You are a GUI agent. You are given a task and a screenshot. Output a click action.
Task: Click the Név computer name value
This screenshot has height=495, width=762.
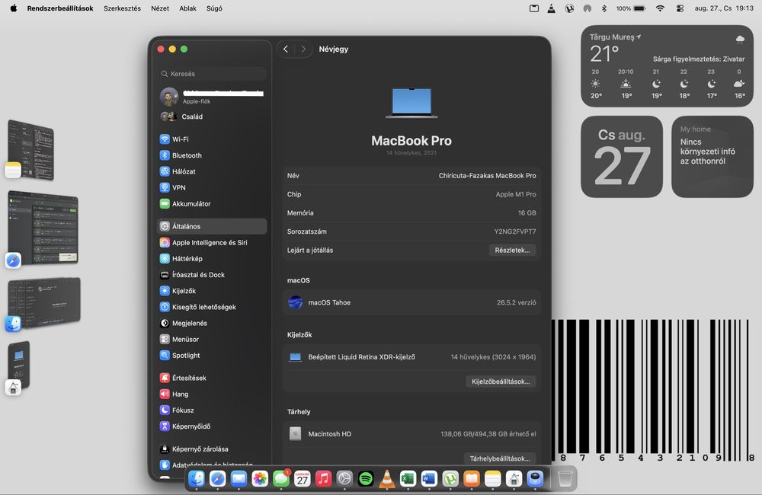click(x=487, y=175)
